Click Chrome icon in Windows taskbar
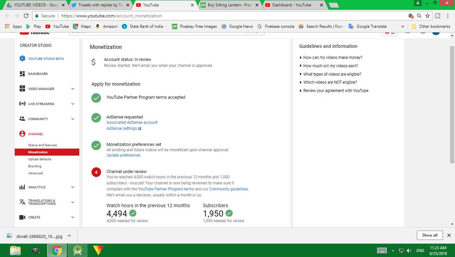The image size is (455, 257). [57, 250]
